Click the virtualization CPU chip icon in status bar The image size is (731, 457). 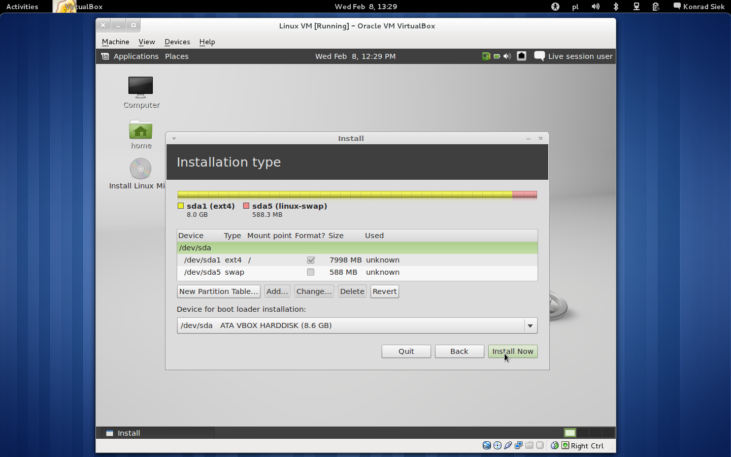pyautogui.click(x=540, y=445)
